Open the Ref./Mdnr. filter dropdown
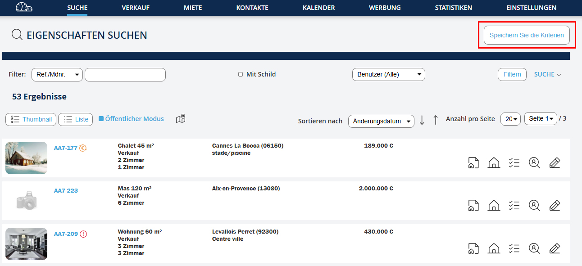Screen dimensions: 582x266 pos(57,75)
